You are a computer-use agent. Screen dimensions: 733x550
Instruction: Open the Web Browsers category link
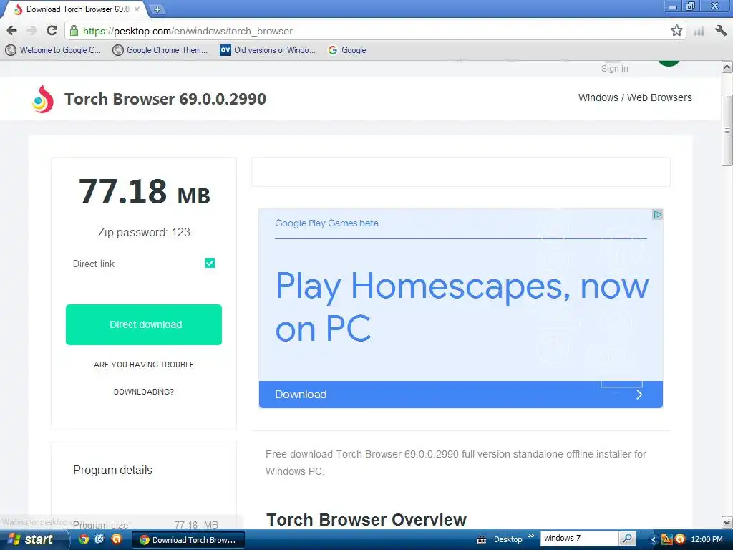659,97
